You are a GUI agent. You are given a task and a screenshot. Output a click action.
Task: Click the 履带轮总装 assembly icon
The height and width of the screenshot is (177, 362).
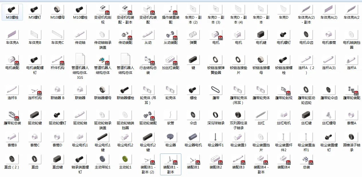click(x=12, y=115)
